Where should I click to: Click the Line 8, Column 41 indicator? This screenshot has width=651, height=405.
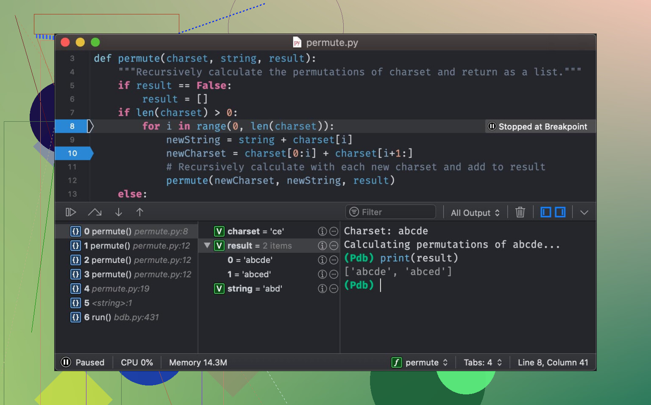553,362
